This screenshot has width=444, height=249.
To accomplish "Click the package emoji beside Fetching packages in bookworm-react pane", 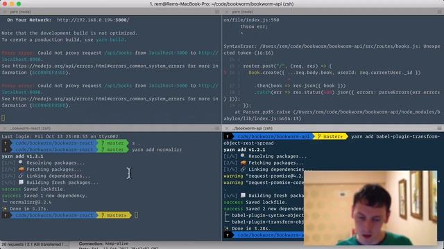I will point(21,169).
